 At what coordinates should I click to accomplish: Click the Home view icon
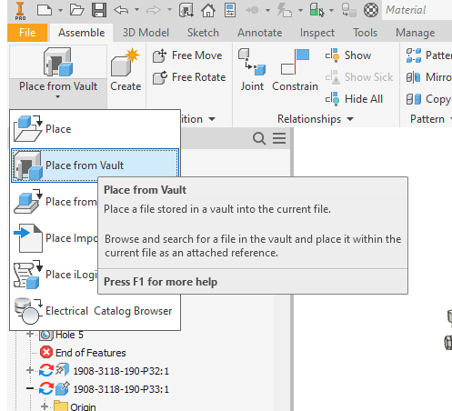pos(208,10)
